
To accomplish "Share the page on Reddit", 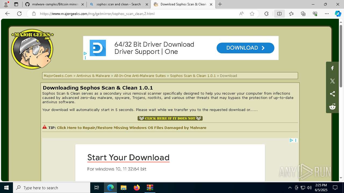I will (x=332, y=107).
